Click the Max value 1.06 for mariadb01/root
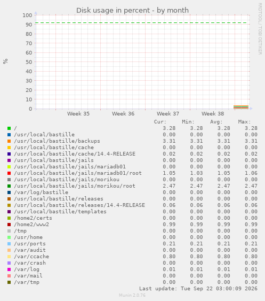 coord(251,173)
